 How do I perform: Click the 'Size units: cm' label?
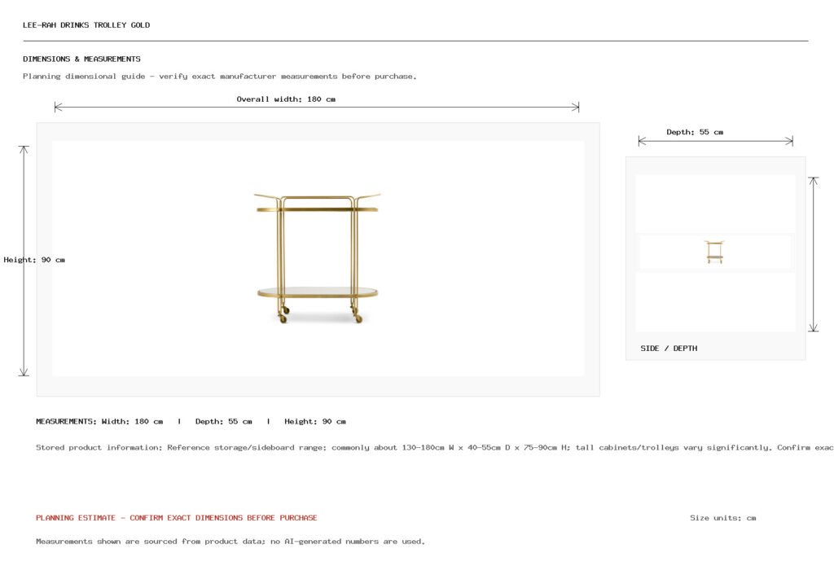coord(723,517)
